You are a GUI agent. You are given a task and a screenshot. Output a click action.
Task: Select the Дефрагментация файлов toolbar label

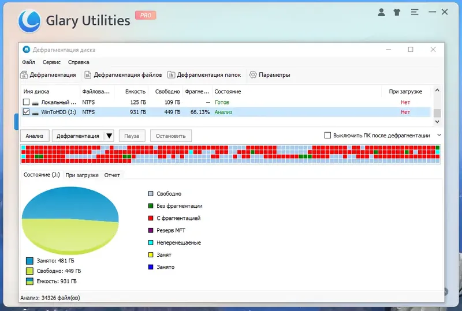click(x=128, y=75)
